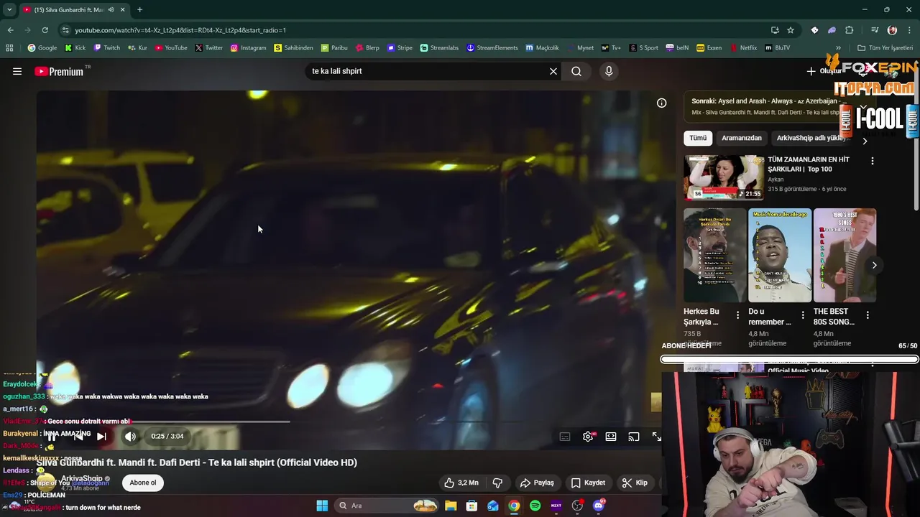
Task: Open menu for Herkes Bu Şarkıyla short
Action: click(x=737, y=315)
